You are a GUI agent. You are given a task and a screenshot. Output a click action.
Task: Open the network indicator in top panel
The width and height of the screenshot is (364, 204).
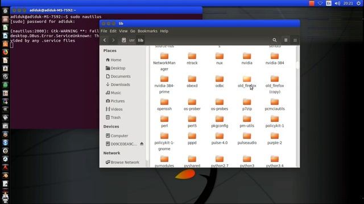pyautogui.click(x=320, y=3)
